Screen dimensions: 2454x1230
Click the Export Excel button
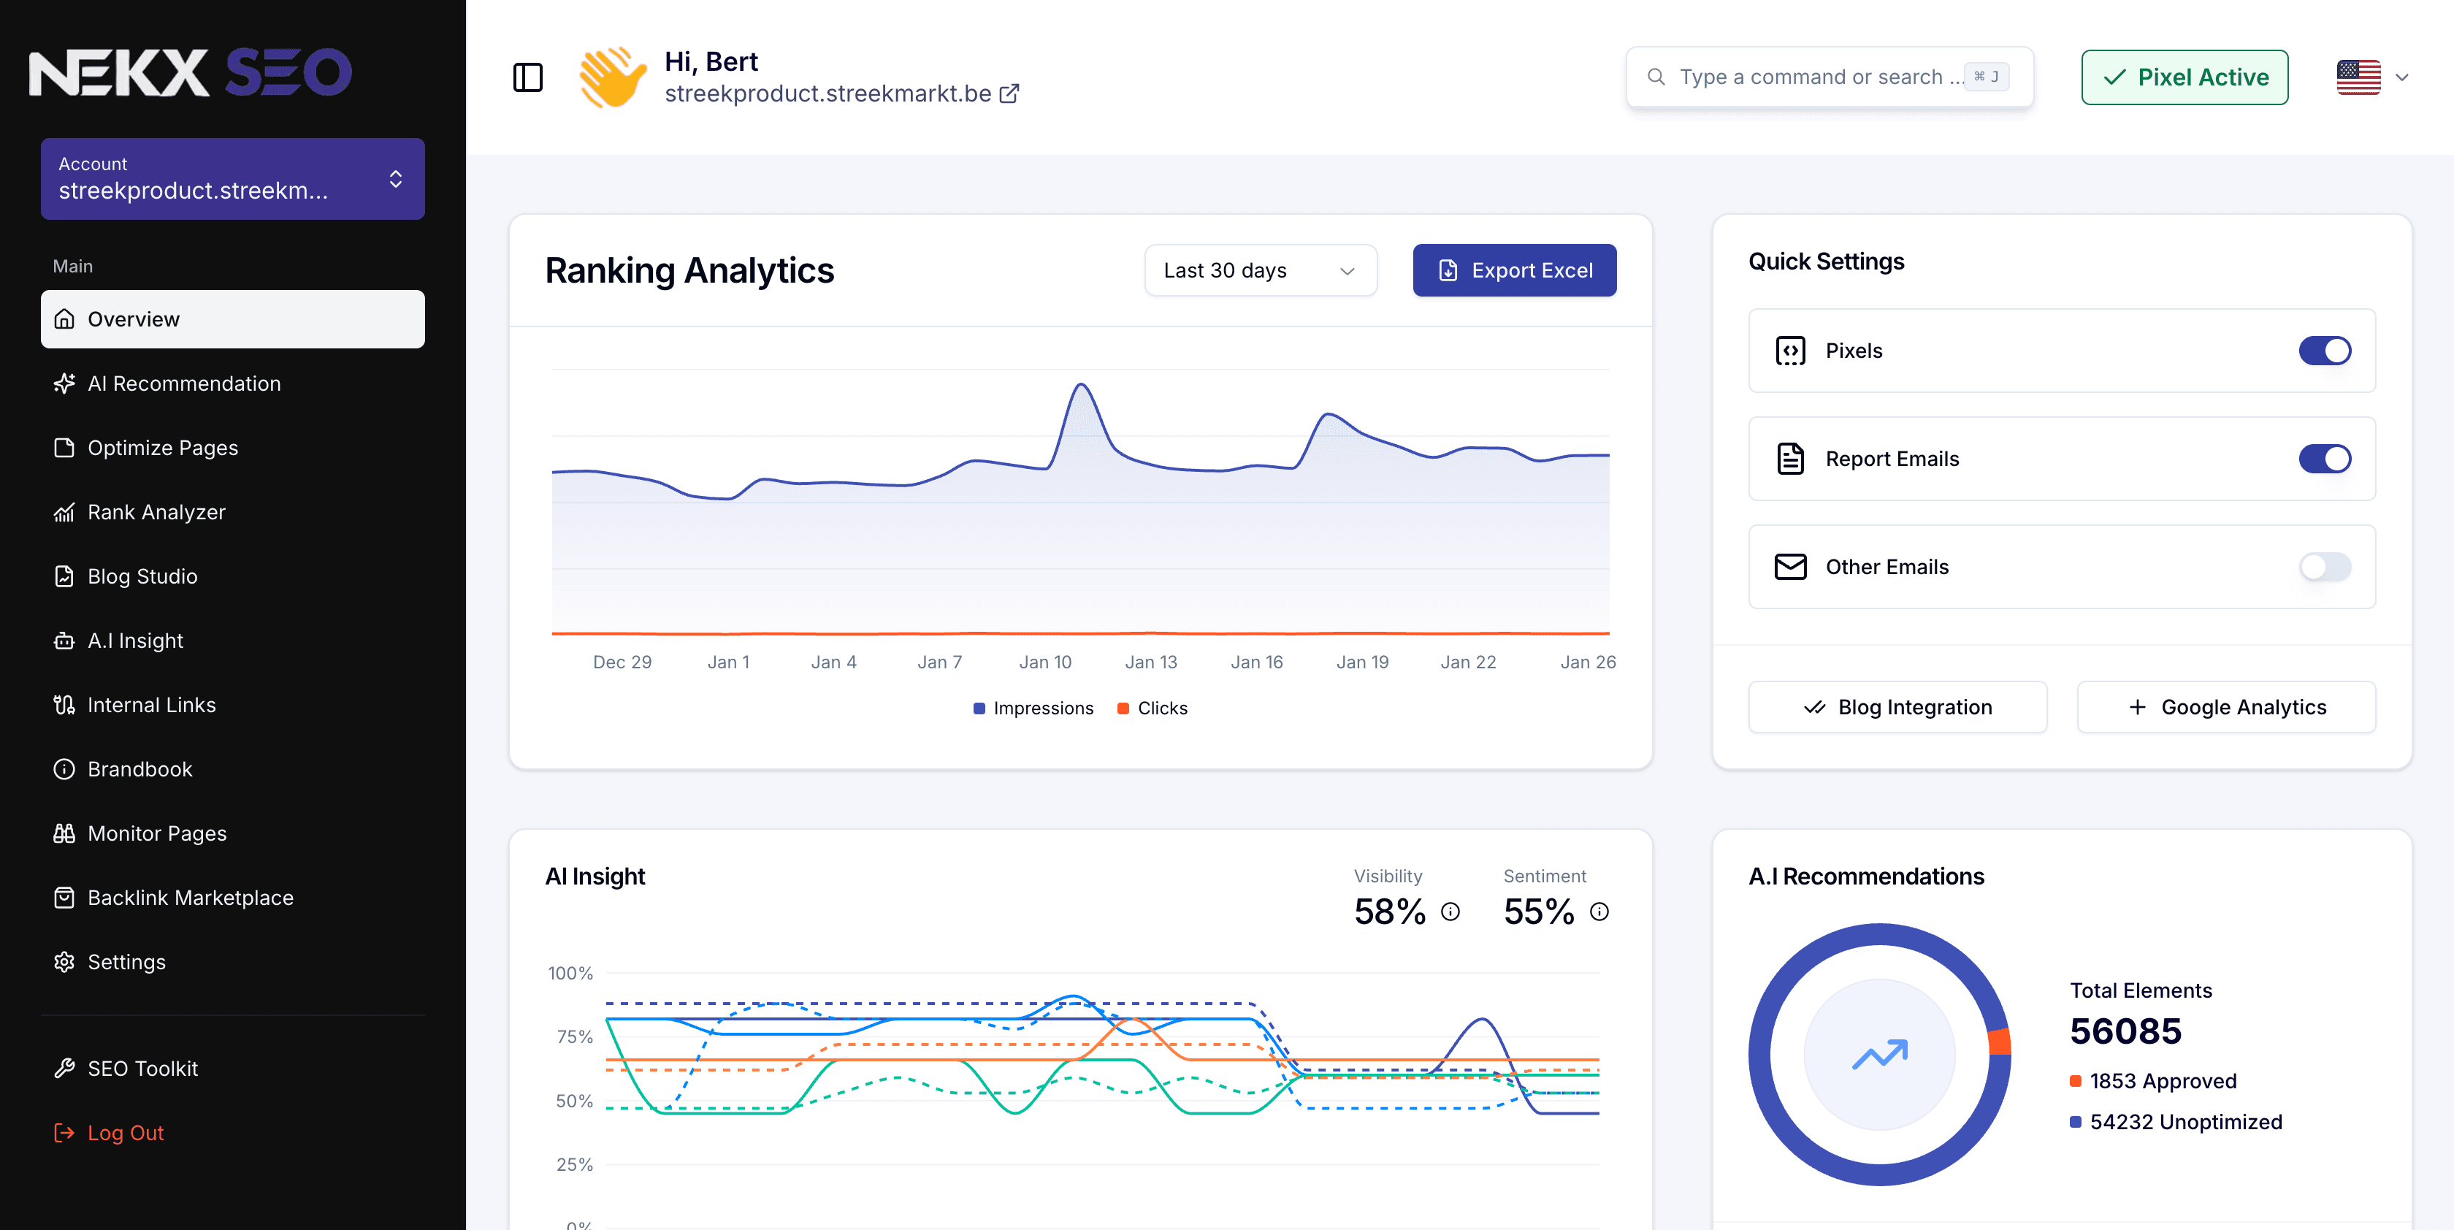(1514, 270)
